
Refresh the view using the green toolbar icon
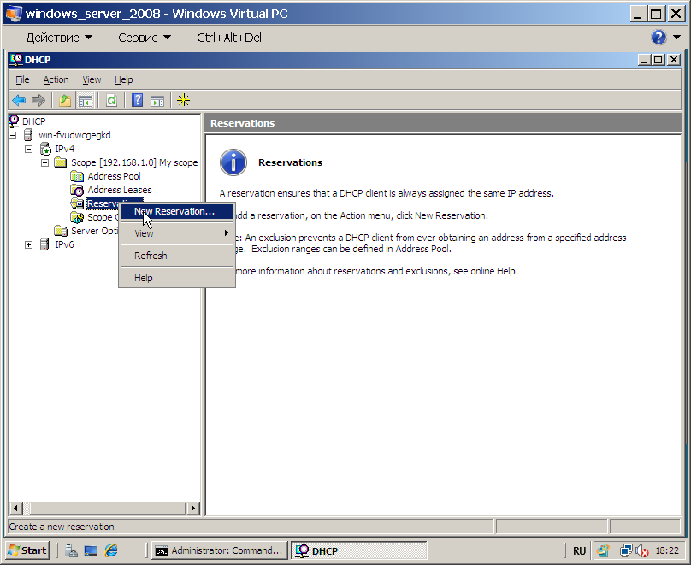pyautogui.click(x=111, y=101)
